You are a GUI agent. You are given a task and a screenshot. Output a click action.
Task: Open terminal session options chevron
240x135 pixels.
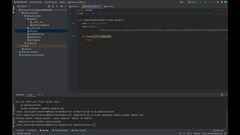pyautogui.click(x=42, y=95)
